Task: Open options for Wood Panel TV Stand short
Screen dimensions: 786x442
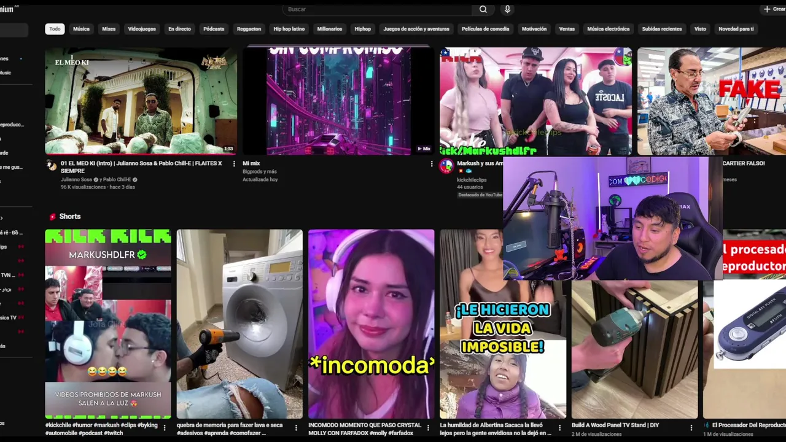Action: 691,428
